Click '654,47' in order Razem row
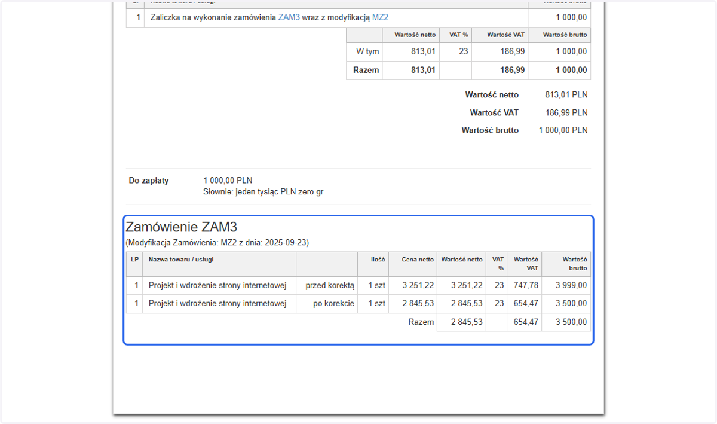 [x=526, y=322]
